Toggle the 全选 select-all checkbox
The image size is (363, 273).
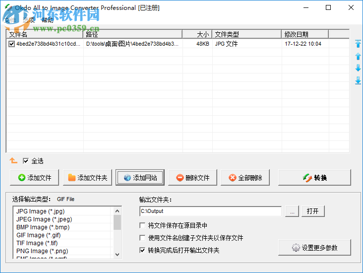[26, 161]
